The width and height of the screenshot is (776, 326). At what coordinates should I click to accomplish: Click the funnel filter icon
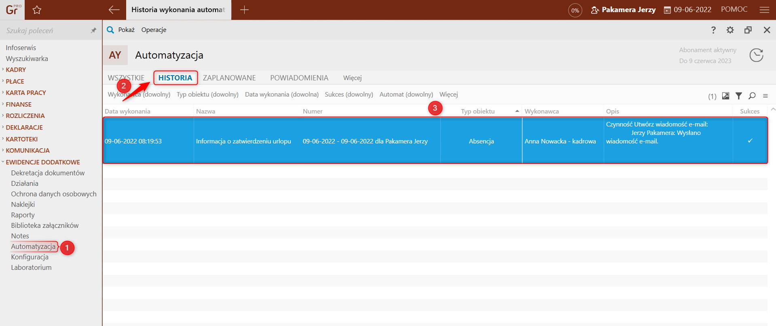[x=738, y=96]
